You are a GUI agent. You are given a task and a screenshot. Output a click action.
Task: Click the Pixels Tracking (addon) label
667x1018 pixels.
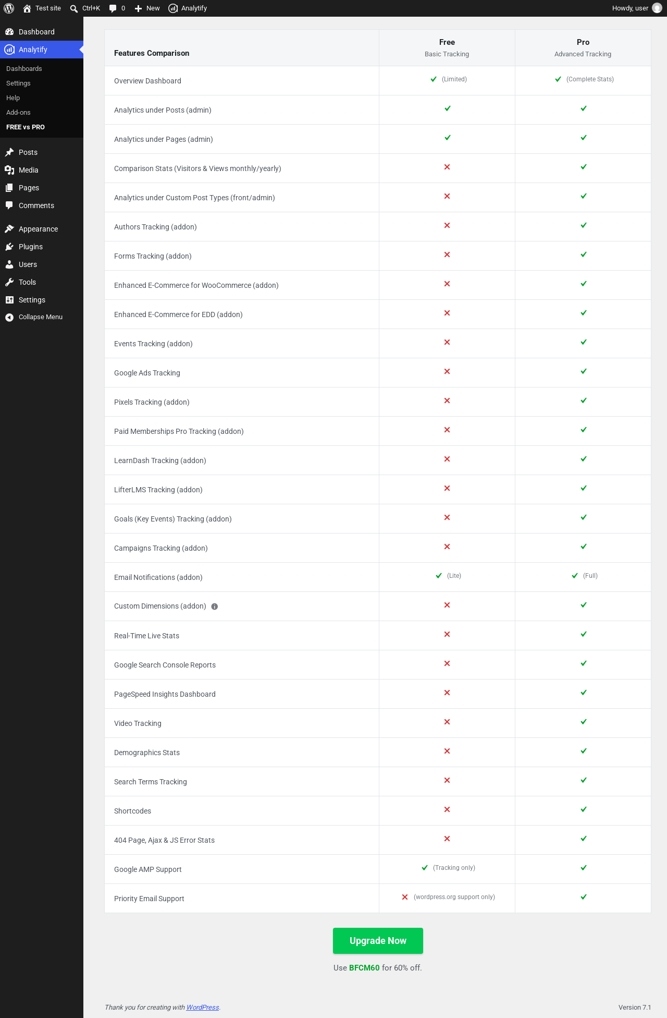coord(152,402)
